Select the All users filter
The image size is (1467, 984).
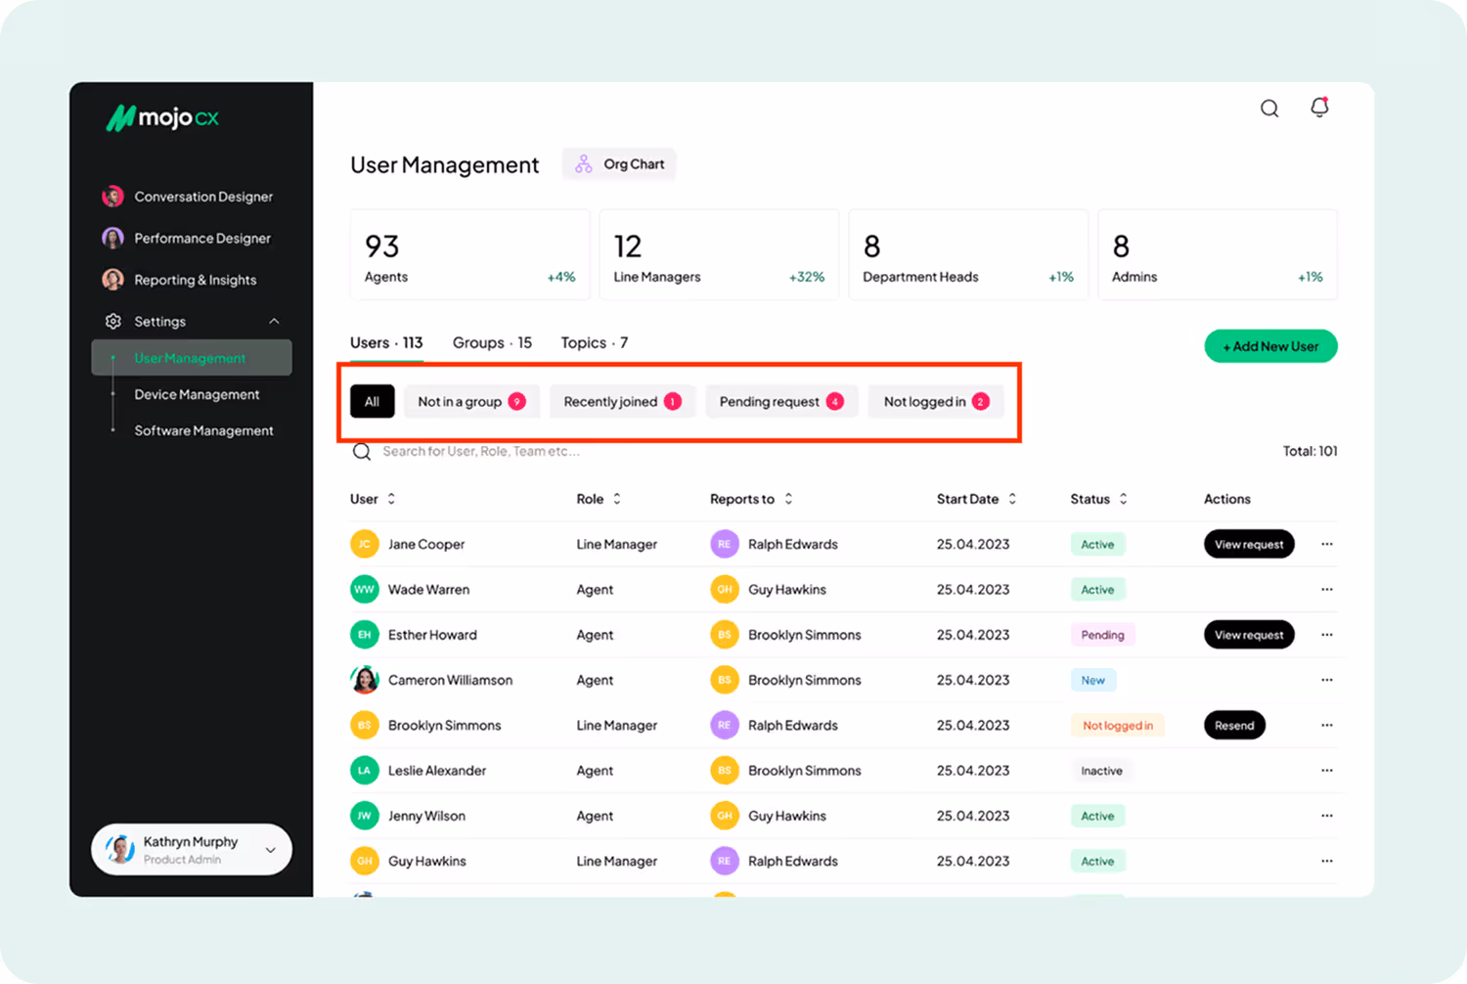click(x=372, y=401)
